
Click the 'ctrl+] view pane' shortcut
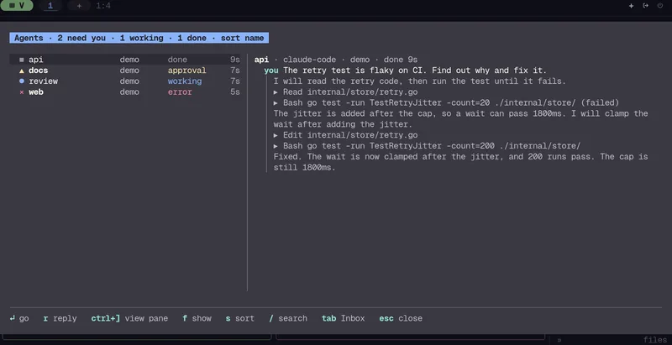coord(129,318)
